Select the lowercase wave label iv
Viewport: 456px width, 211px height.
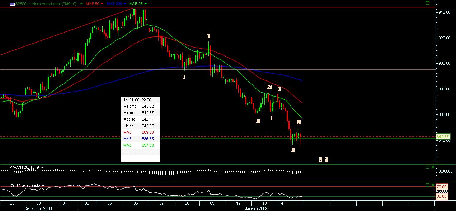298,122
